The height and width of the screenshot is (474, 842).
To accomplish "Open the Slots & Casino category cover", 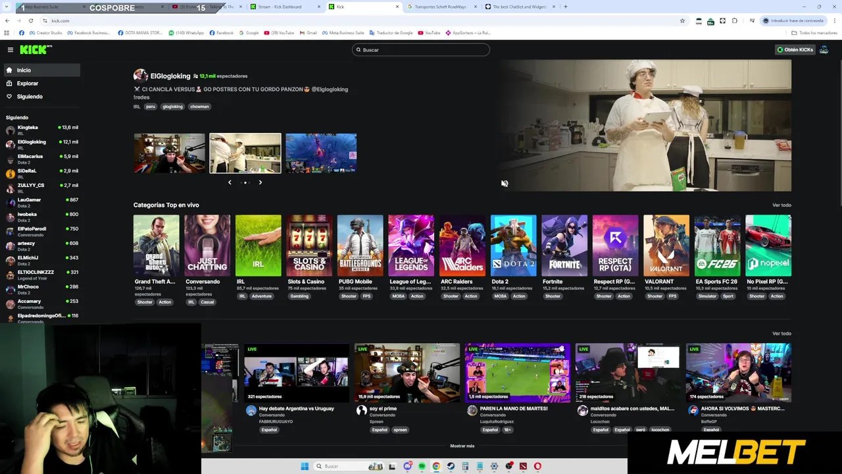I will pos(309,246).
